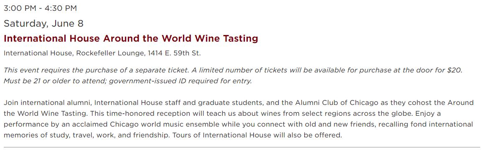Click the '1414 E. 59th St.' street address
486x152 pixels.
[x=174, y=53]
